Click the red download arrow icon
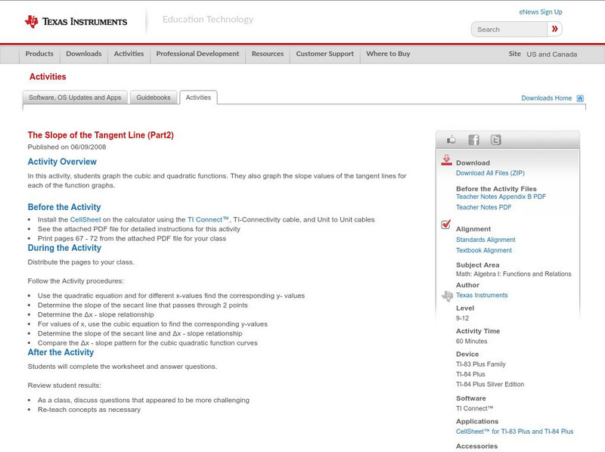 pos(446,160)
